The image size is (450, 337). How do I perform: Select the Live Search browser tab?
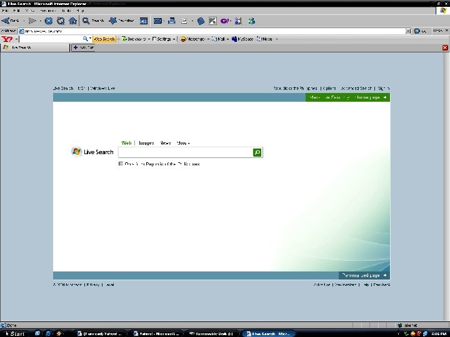click(35, 47)
